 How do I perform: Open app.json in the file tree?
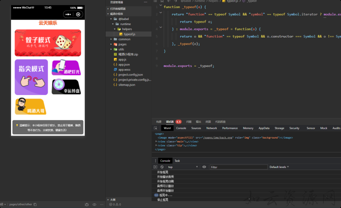click(x=124, y=64)
